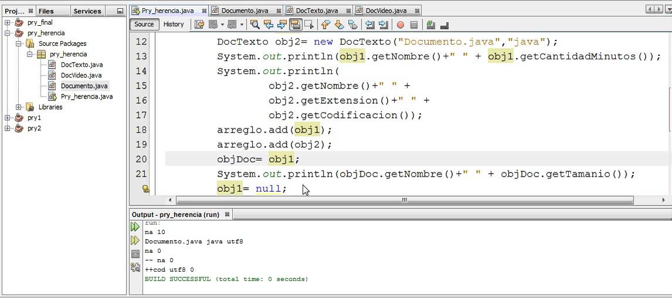Screen dimensions: 672x298
Task: Click the Re-run green arrows icon
Action: (x=135, y=227)
